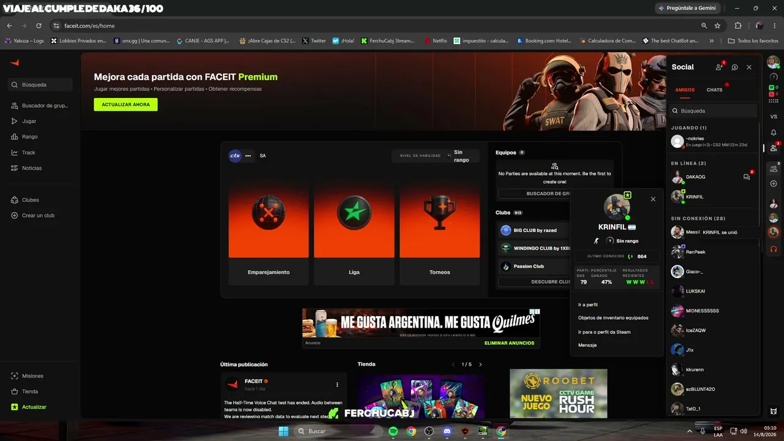Switch to the AMIGOS tab
The image size is (784, 441).
(x=685, y=90)
